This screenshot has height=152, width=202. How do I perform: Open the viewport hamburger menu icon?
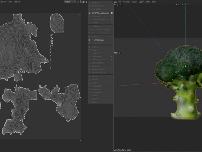[x=115, y=2]
